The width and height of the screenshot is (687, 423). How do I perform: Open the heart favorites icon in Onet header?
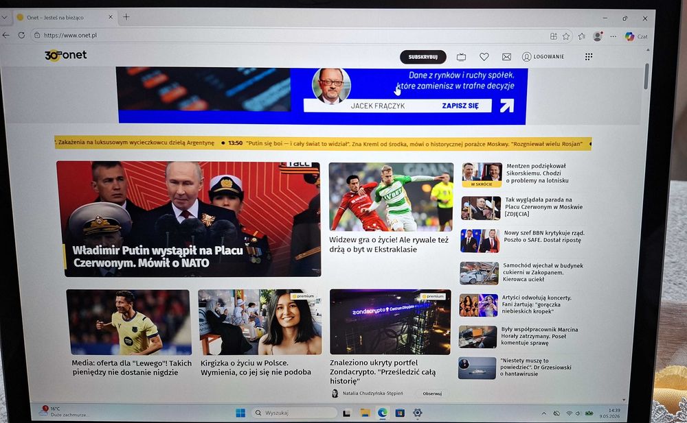[x=484, y=57]
